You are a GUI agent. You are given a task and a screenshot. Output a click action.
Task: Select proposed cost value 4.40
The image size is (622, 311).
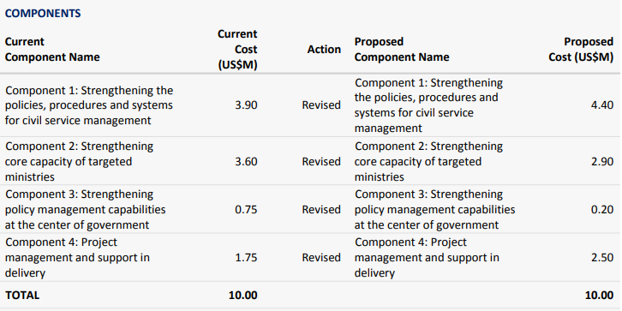[x=602, y=105]
